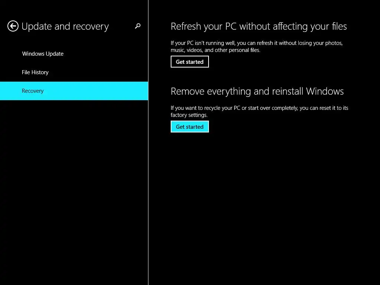Click the paragraph about PC isn't running well

pos(257,46)
